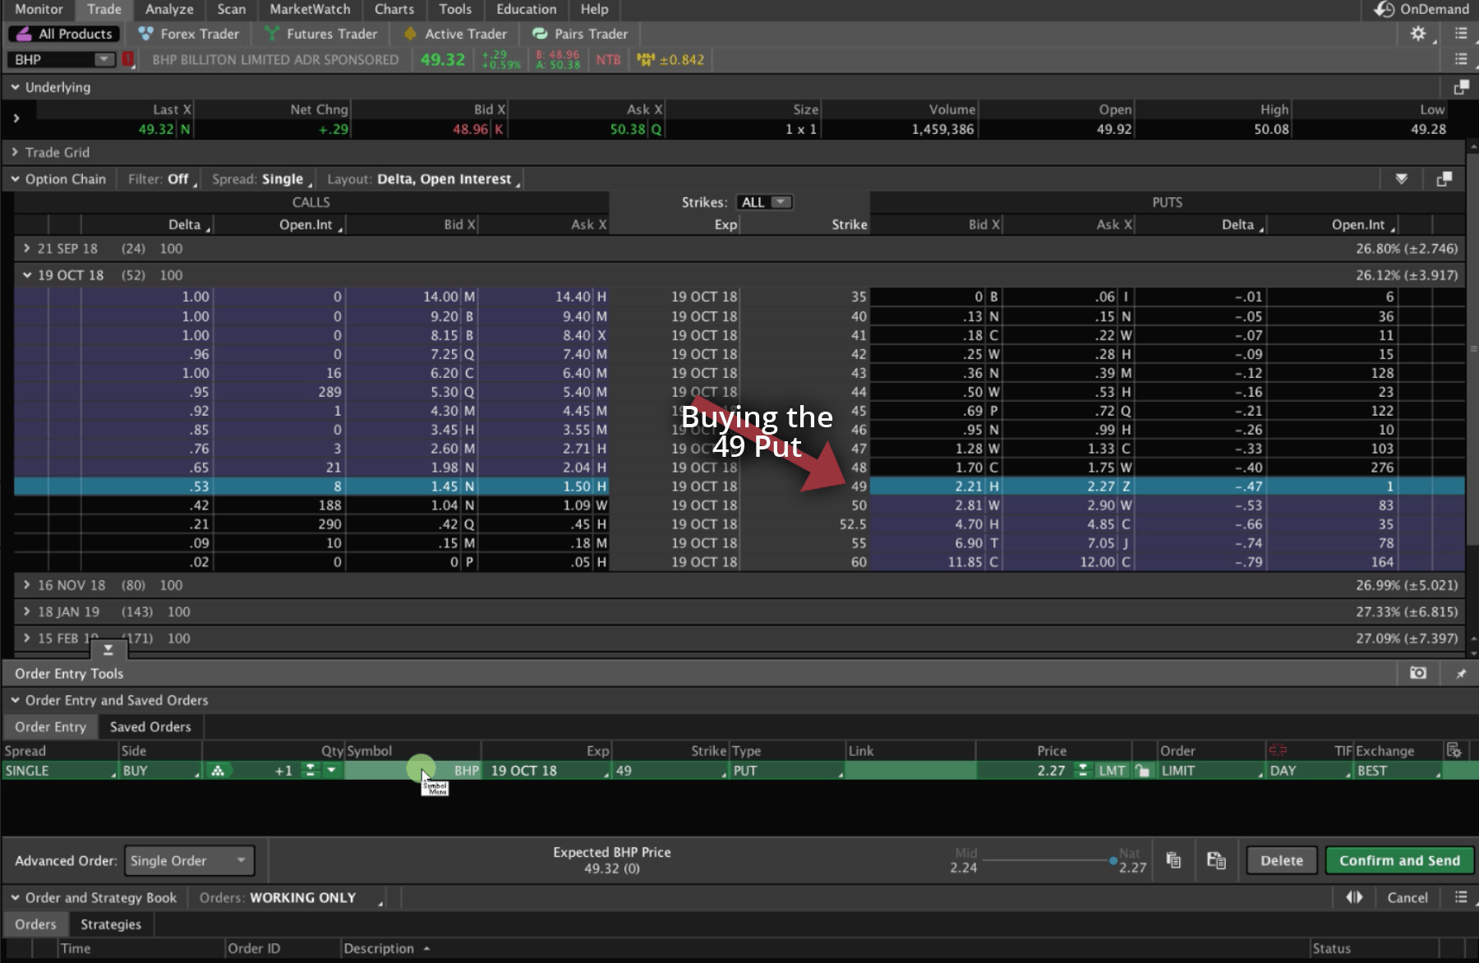This screenshot has width=1479, height=963.
Task: Collapse the Underlying section
Action: pos(15,87)
